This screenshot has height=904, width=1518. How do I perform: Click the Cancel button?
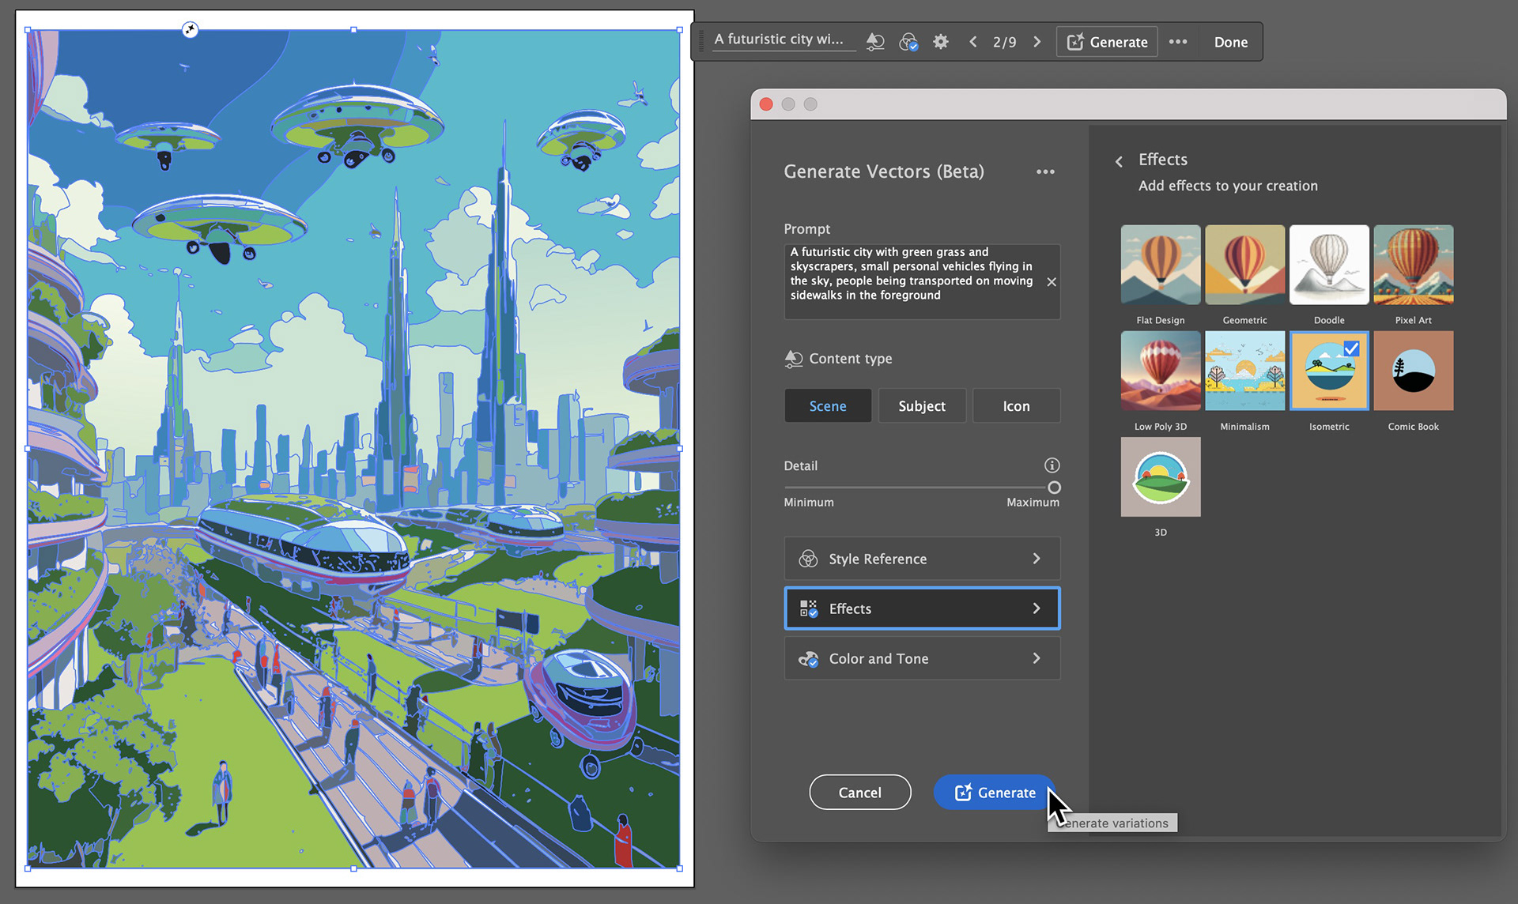[x=860, y=792]
